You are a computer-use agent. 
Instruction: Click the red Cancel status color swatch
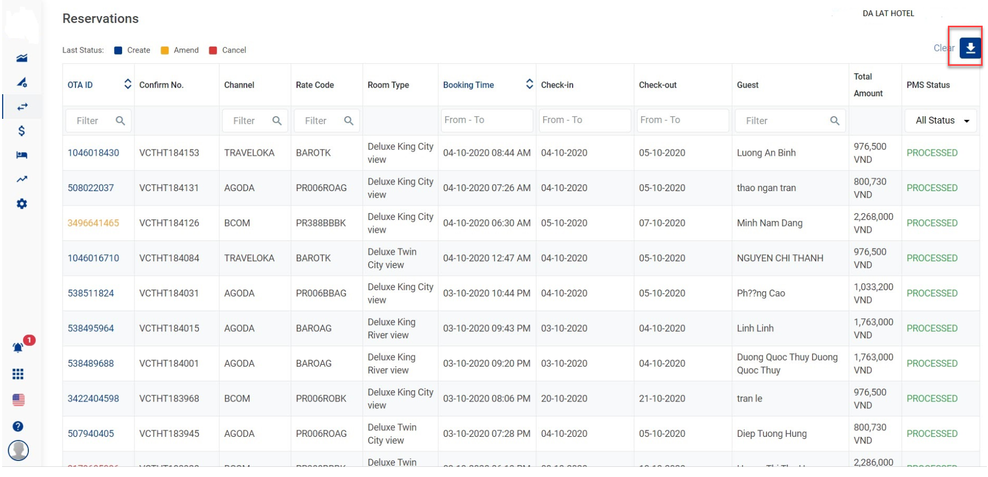(213, 50)
